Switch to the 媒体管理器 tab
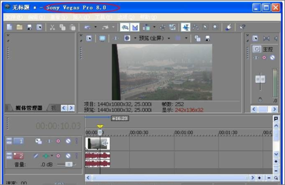Viewport: 285px width, 185px height. (28, 108)
